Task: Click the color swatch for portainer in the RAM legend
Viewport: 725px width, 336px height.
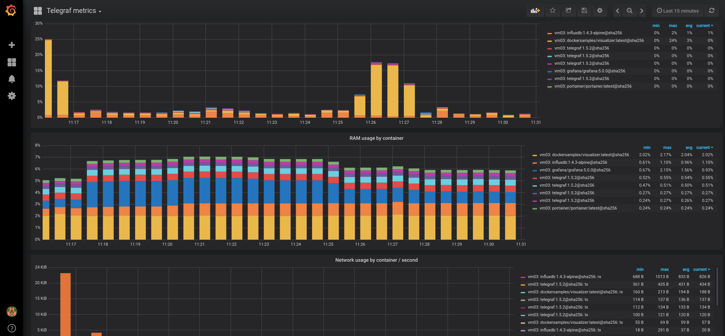Action: pos(535,209)
